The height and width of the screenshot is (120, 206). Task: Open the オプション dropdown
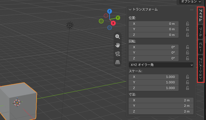tap(190, 2)
